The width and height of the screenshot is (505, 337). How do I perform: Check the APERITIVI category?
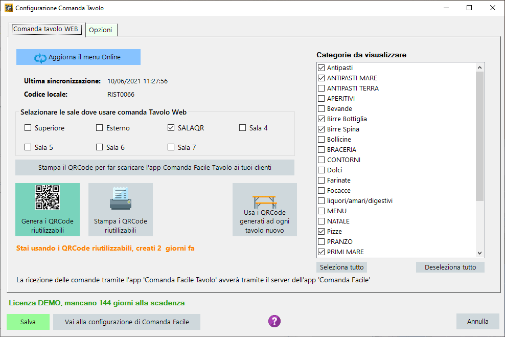click(321, 99)
